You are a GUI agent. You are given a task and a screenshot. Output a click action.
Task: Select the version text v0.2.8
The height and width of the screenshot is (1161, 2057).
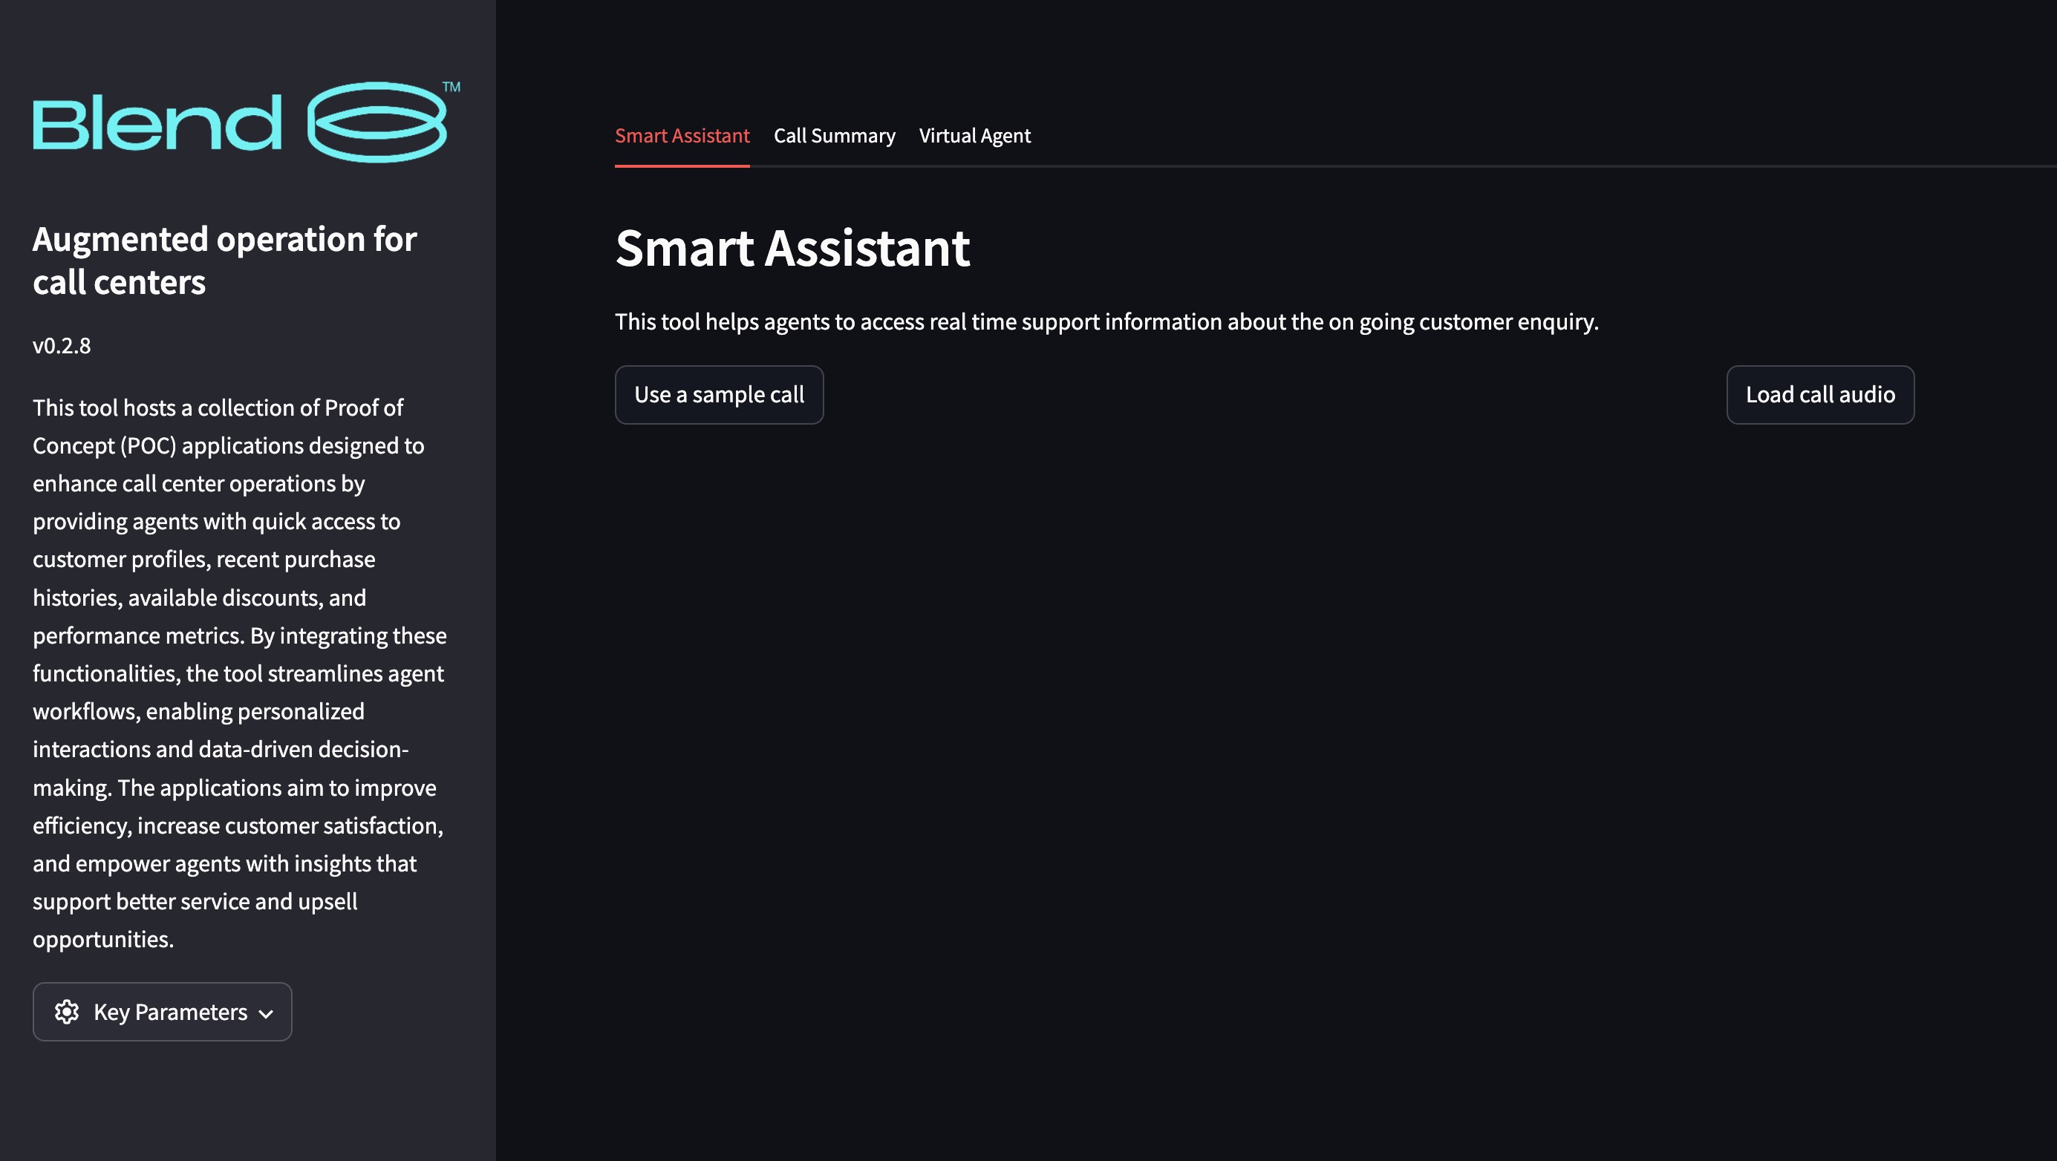pyautogui.click(x=62, y=346)
